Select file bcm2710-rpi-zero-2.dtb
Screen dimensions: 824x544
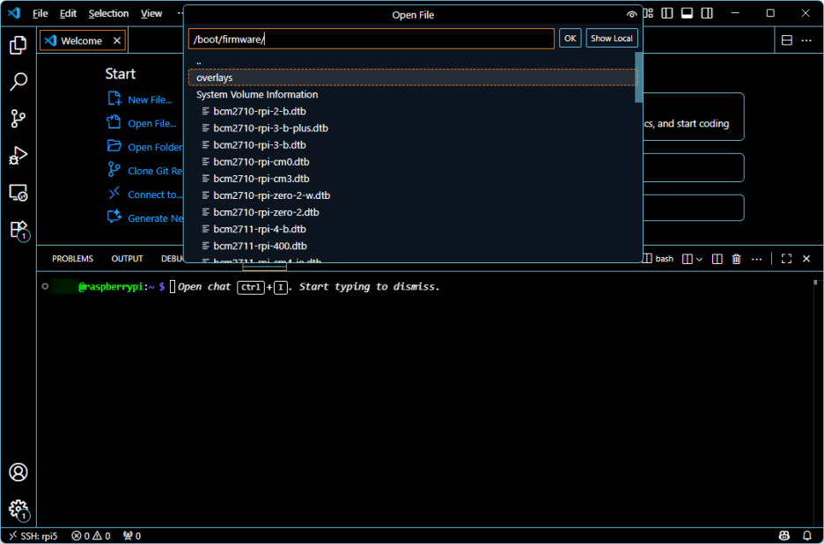tap(411, 212)
